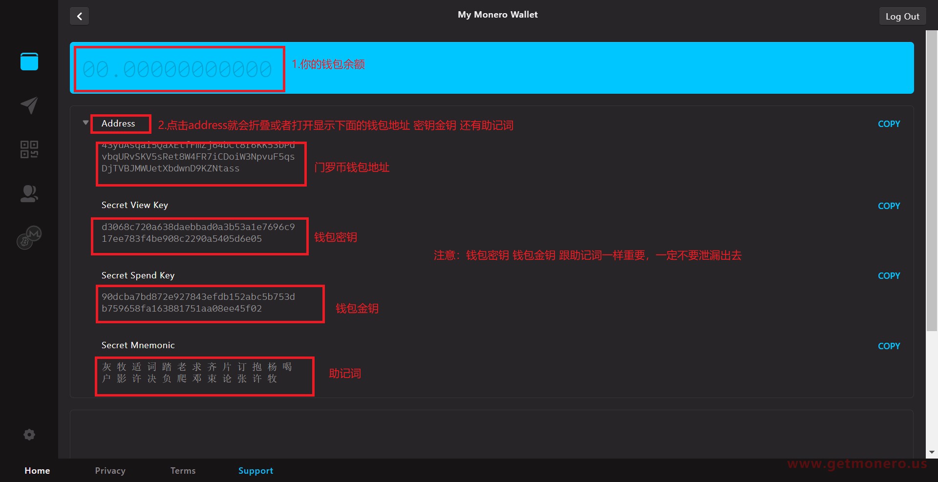Go to the Home tab
Viewport: 938px width, 482px height.
click(x=37, y=471)
